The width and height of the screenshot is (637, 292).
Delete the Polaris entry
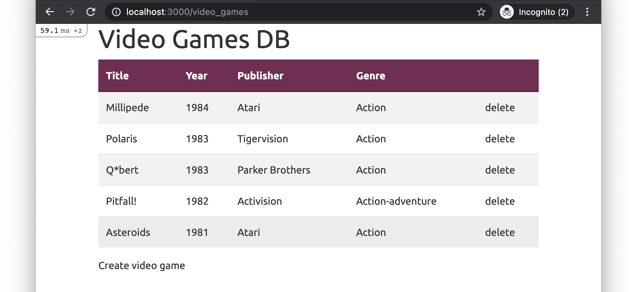coord(500,139)
